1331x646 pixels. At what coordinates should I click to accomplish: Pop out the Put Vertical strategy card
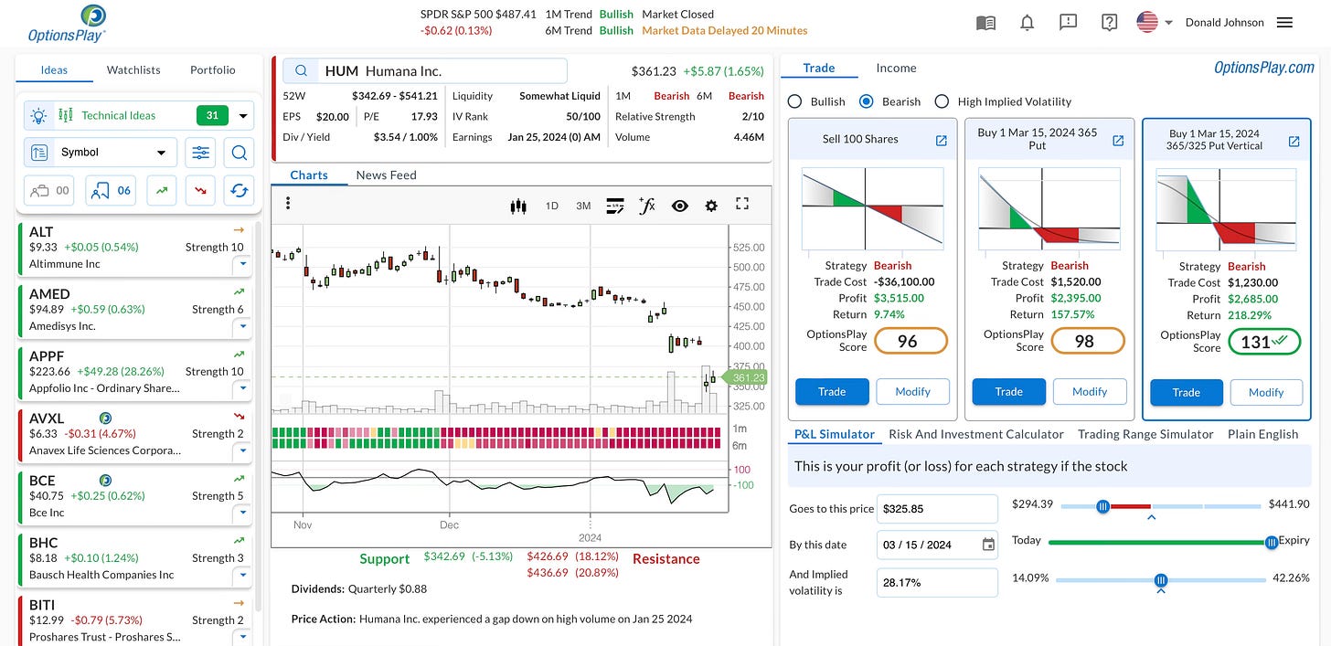1294,142
